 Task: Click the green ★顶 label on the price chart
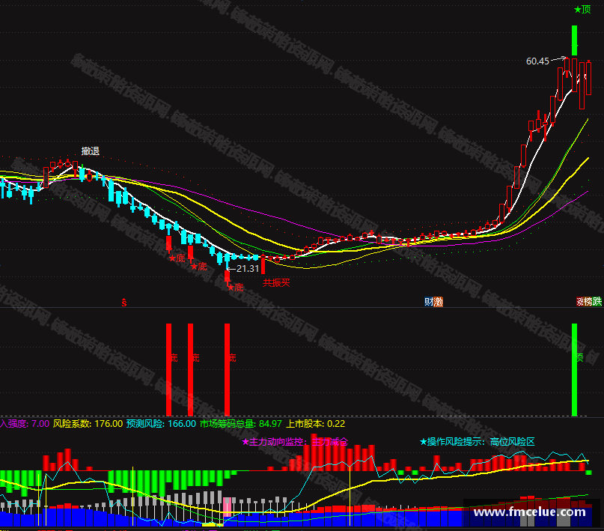[582, 9]
